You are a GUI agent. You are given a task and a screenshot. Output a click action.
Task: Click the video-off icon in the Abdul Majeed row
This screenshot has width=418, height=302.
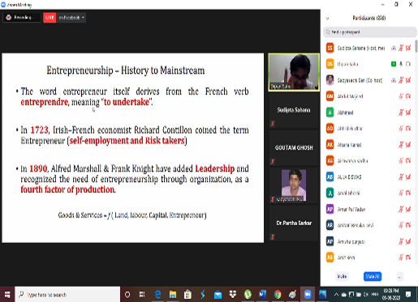pyautogui.click(x=408, y=96)
